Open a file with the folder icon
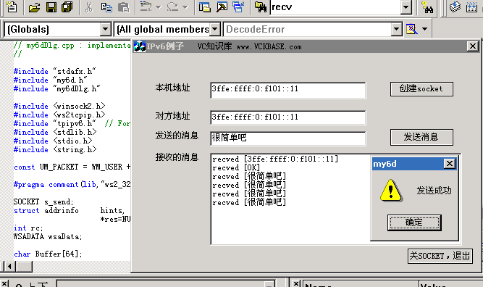 34,7
